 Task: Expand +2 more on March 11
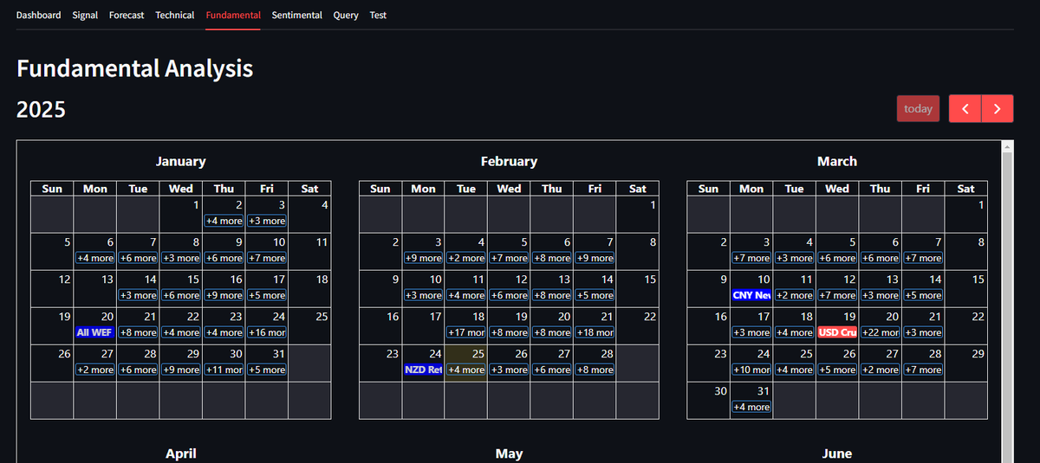pos(794,295)
